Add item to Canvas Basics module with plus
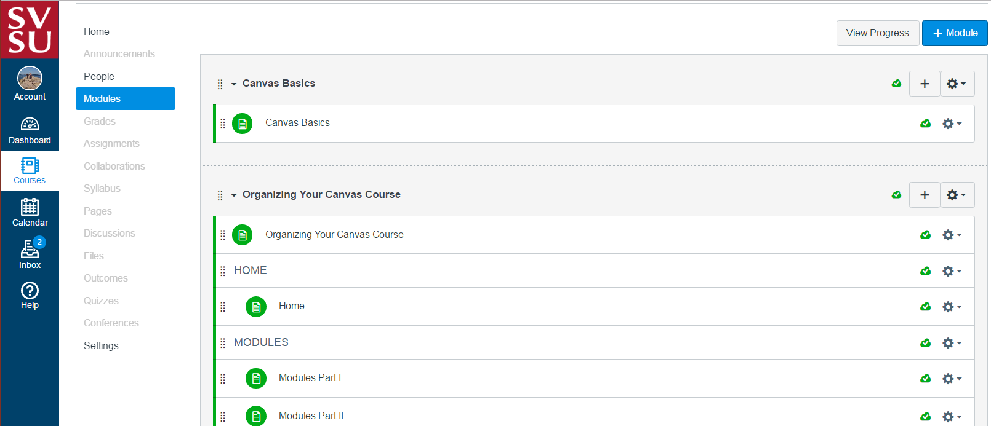This screenshot has height=426, width=991. point(925,84)
